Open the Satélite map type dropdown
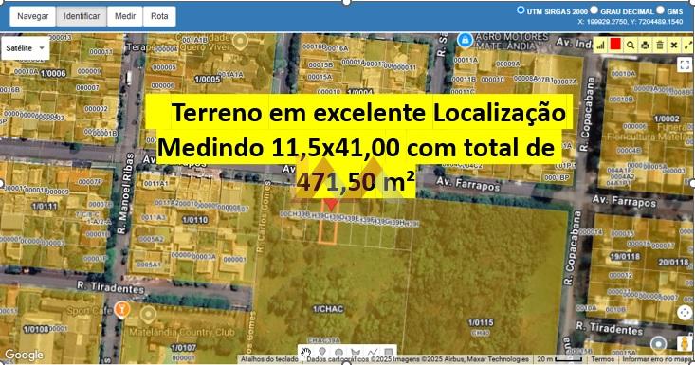Image resolution: width=695 pixels, height=365 pixels. coord(26,47)
